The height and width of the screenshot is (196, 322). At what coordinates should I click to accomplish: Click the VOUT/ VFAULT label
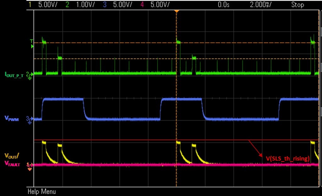[x=12, y=159]
